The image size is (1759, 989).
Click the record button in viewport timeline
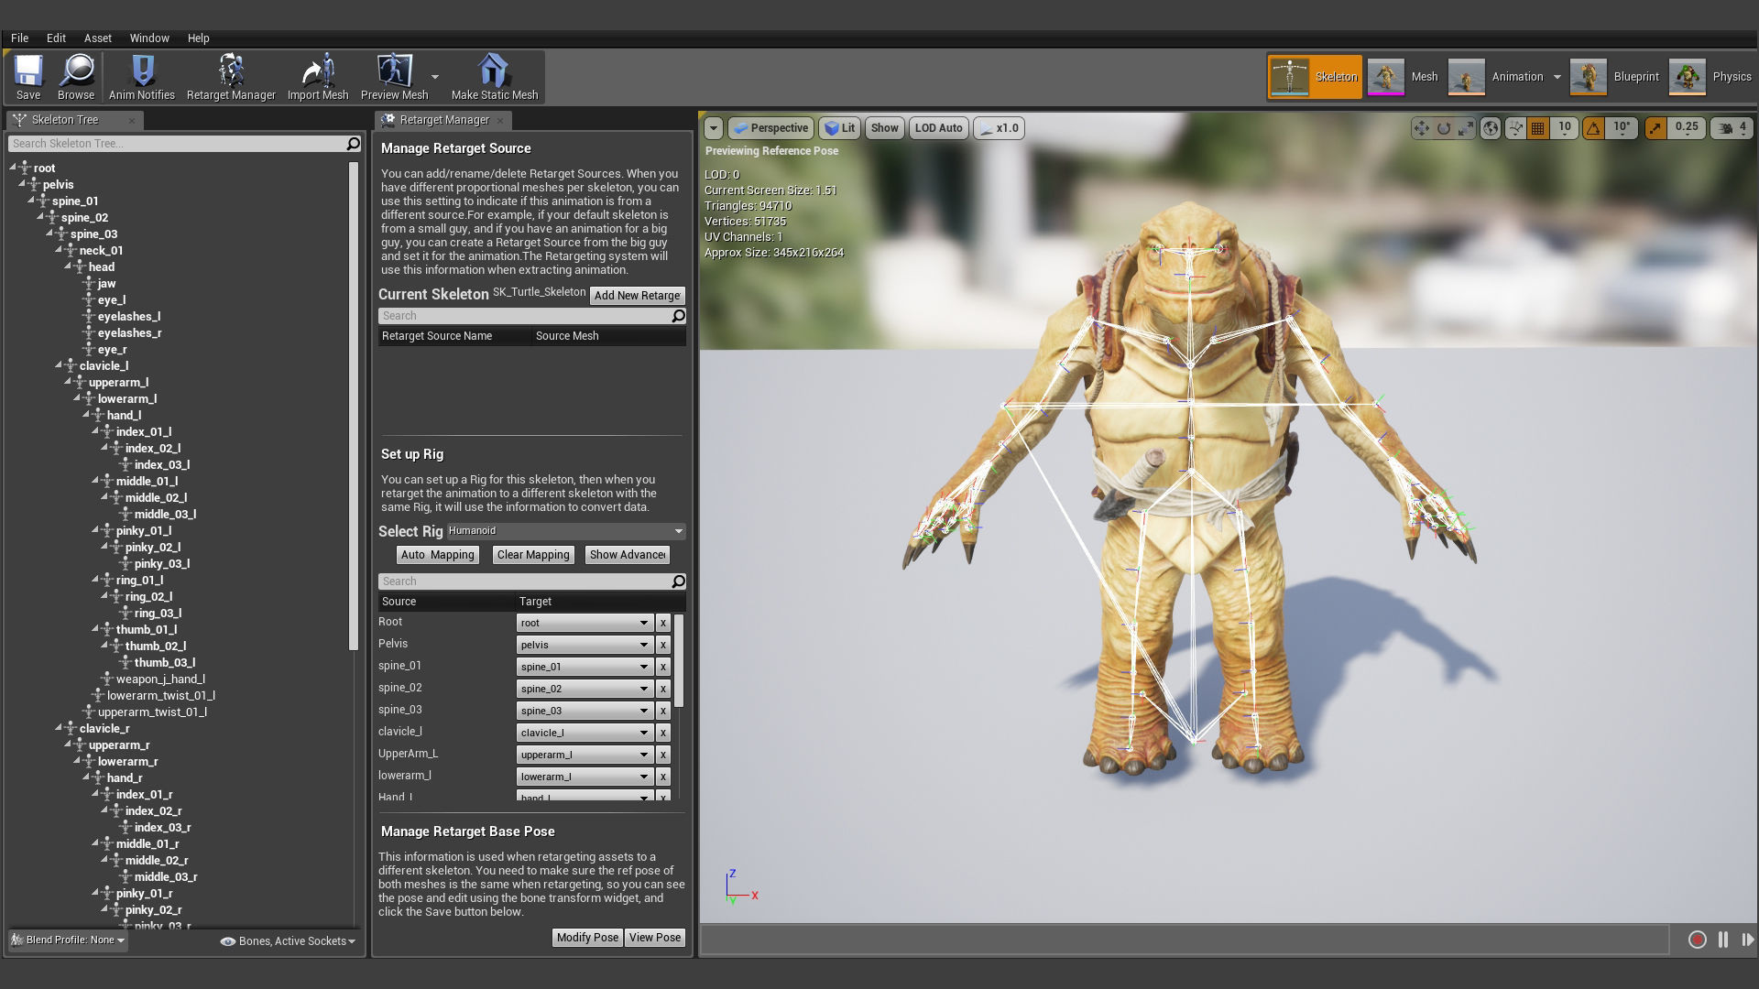point(1697,940)
